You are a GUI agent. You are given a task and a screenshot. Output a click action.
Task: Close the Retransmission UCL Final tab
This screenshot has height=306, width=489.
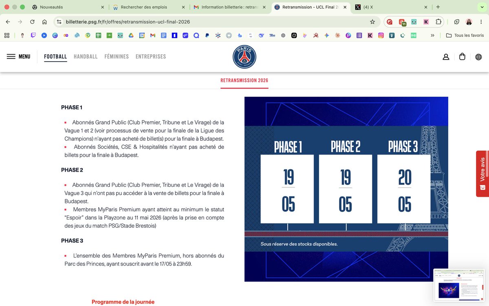pos(345,7)
